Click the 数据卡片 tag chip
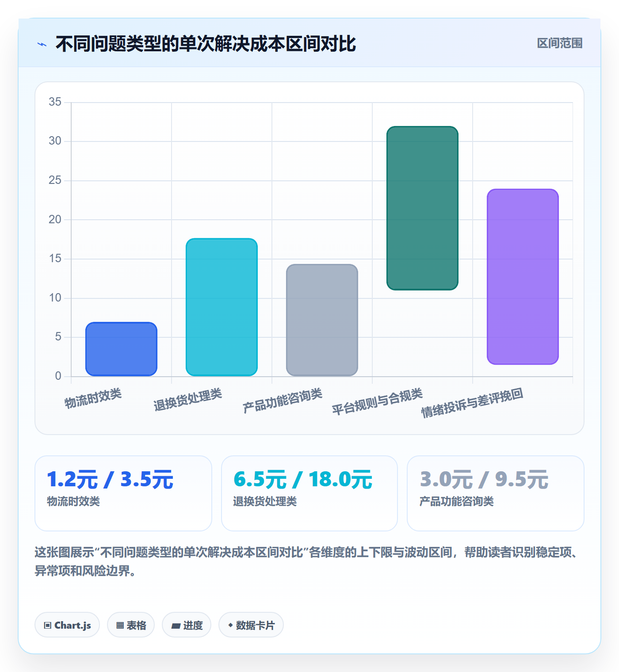The image size is (619, 672). pos(251,625)
